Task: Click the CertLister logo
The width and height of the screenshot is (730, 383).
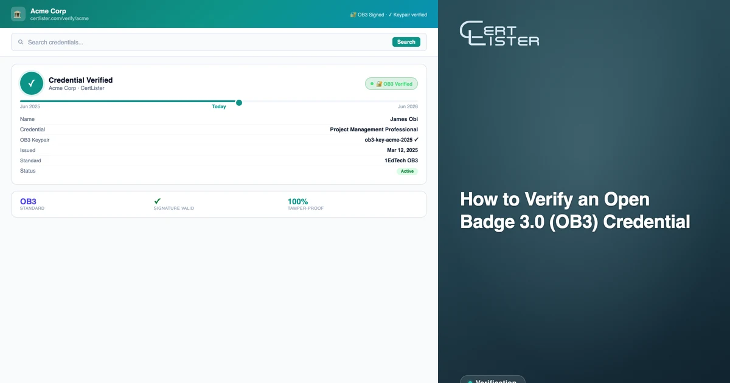Action: pos(499,33)
